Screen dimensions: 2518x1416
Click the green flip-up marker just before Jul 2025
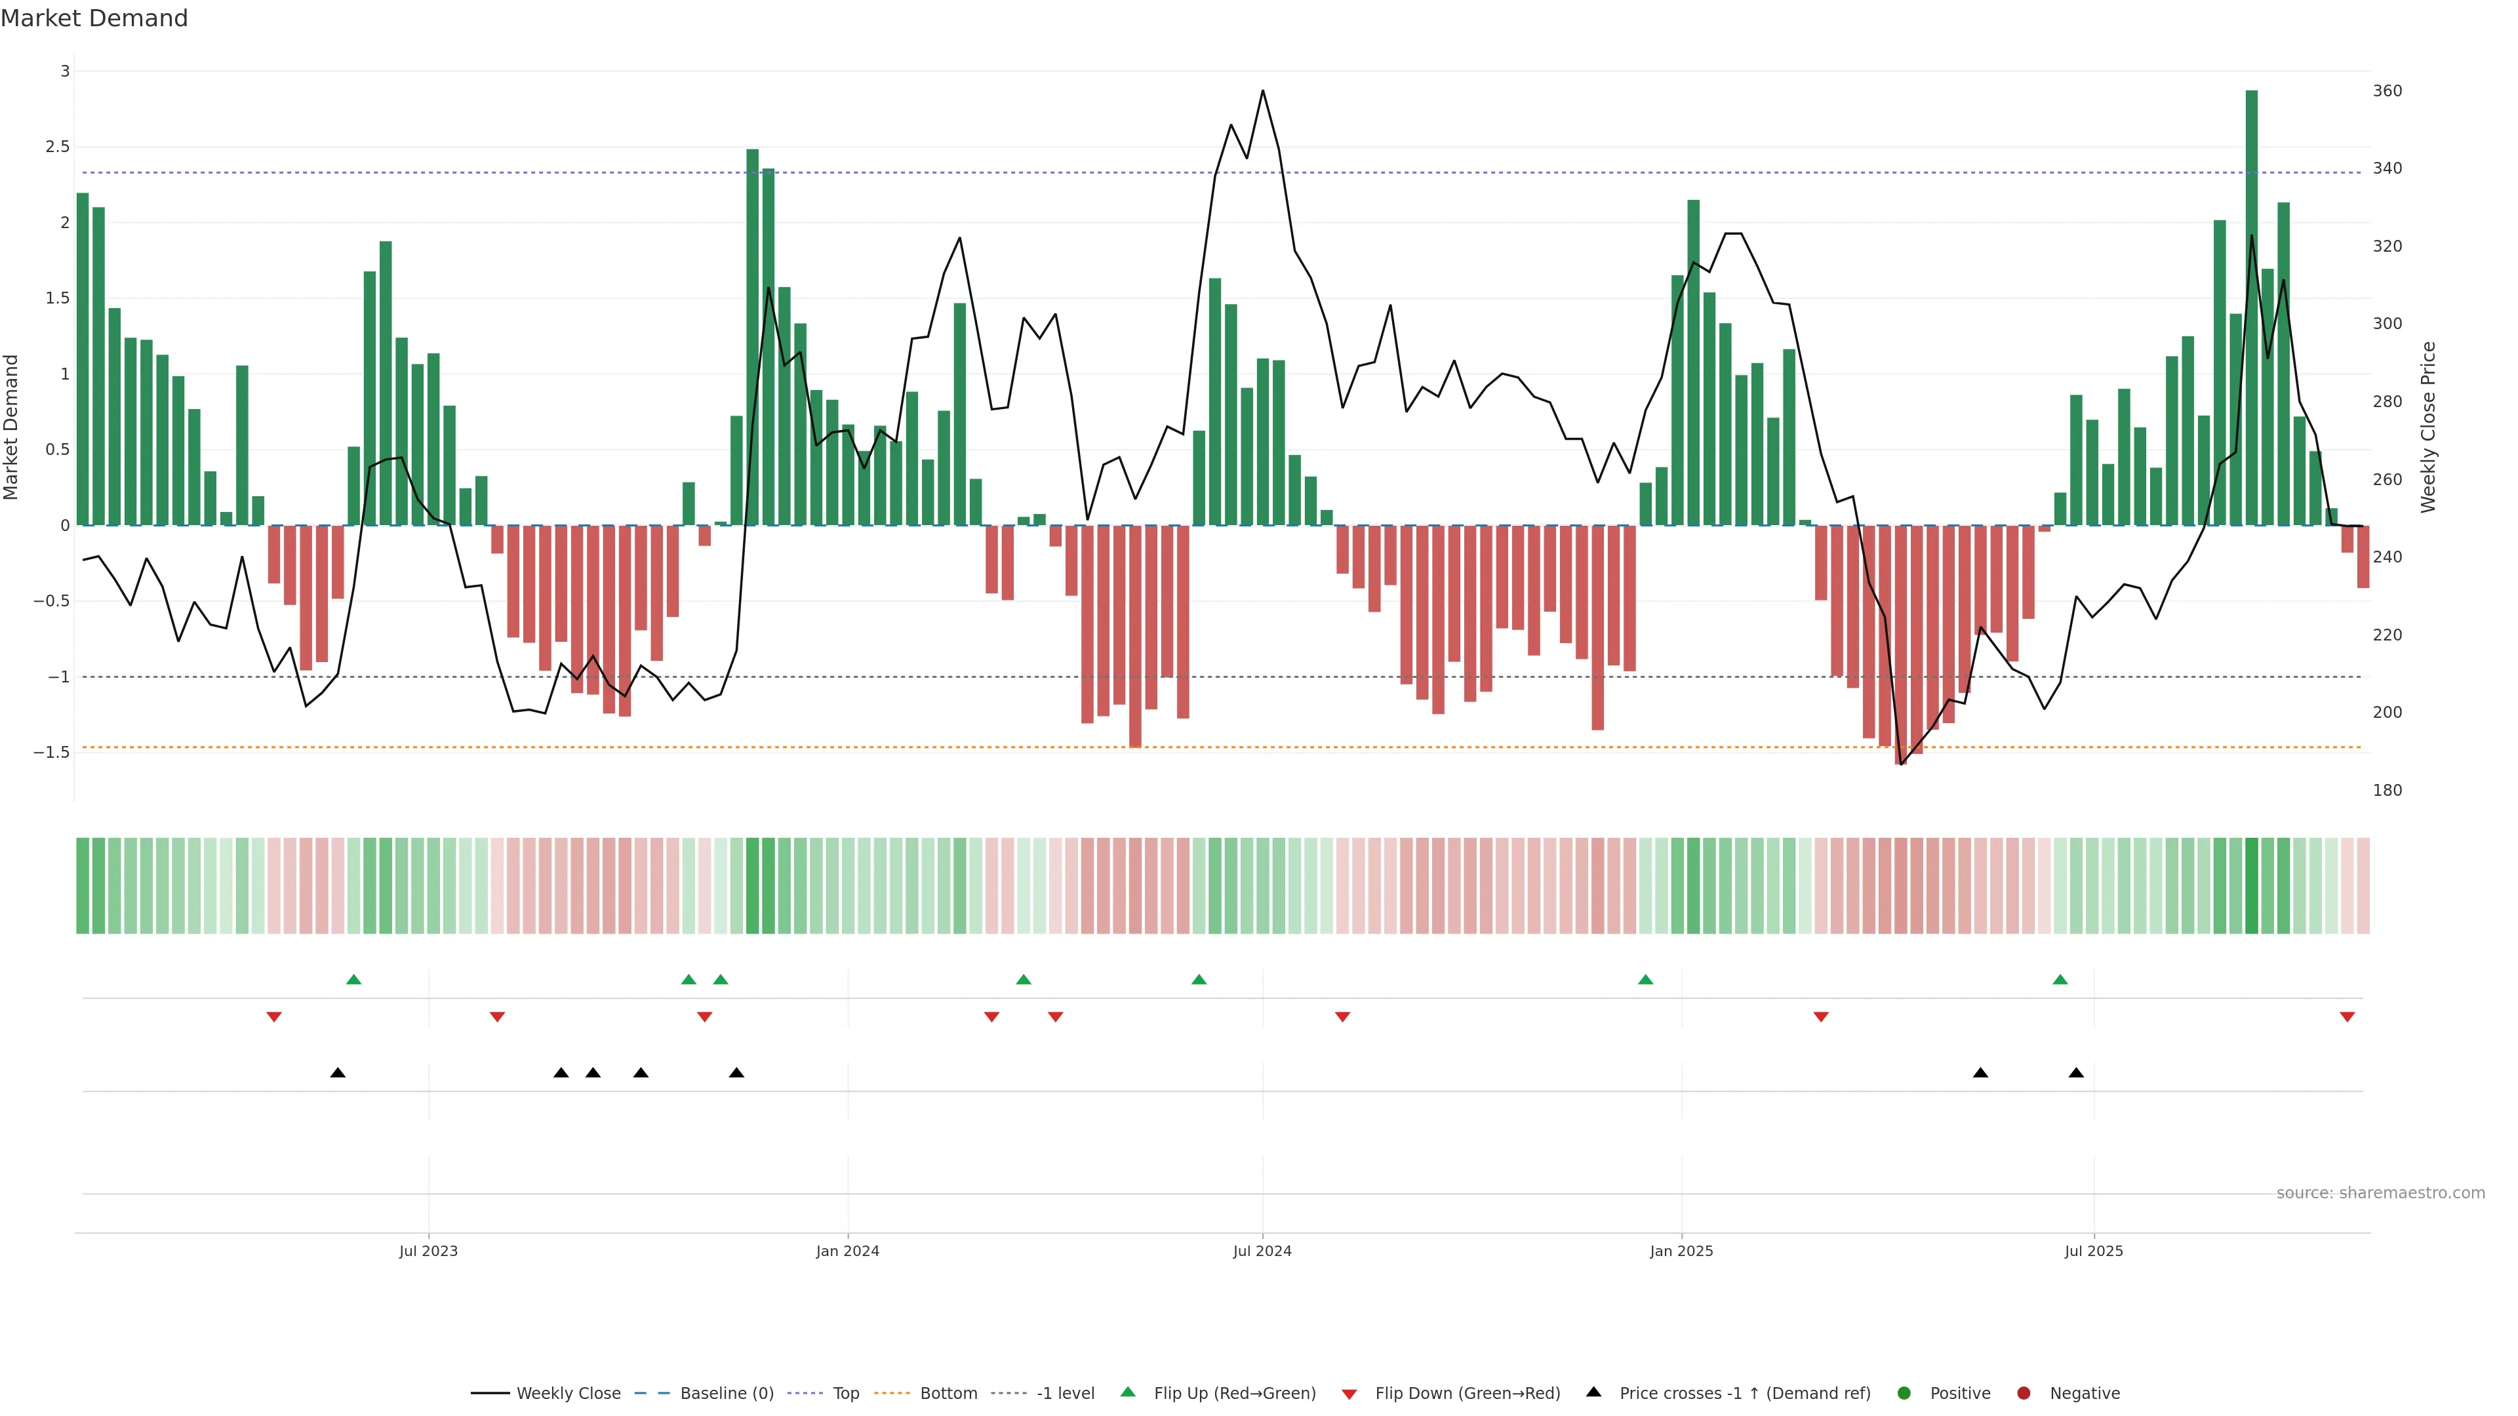[2060, 979]
